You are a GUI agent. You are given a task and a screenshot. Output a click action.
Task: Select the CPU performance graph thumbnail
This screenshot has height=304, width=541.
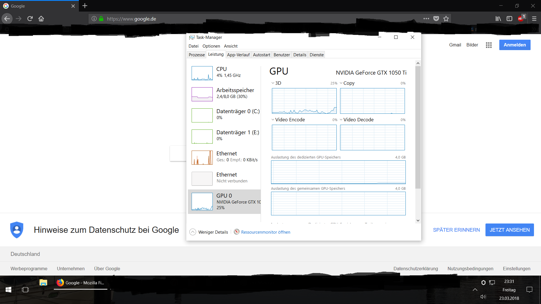(202, 73)
